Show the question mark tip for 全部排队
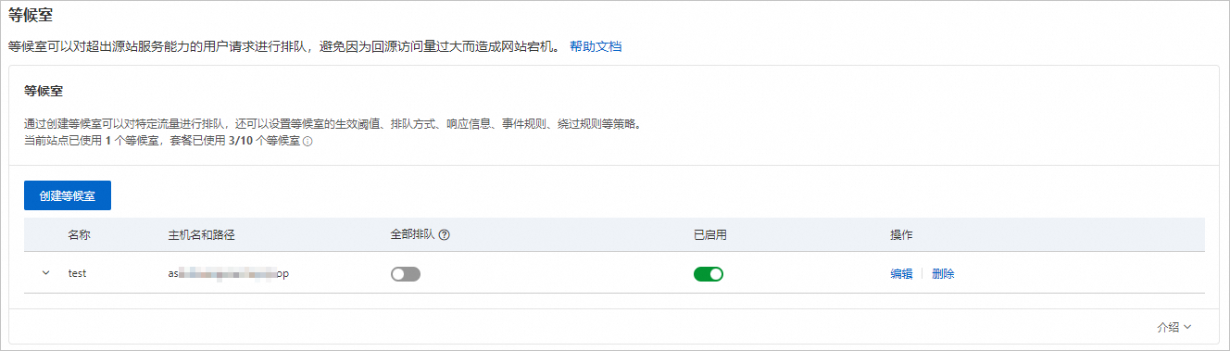This screenshot has width=1230, height=351. [444, 235]
